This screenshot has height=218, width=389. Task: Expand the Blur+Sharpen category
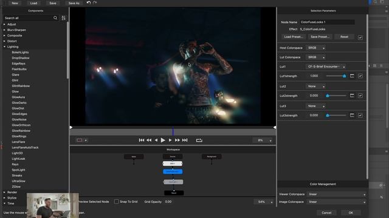(4, 30)
